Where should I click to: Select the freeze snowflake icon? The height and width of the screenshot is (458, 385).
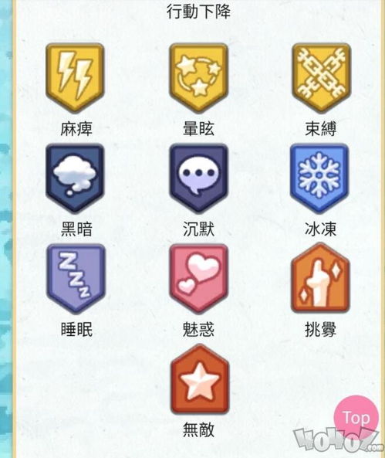coord(319,178)
